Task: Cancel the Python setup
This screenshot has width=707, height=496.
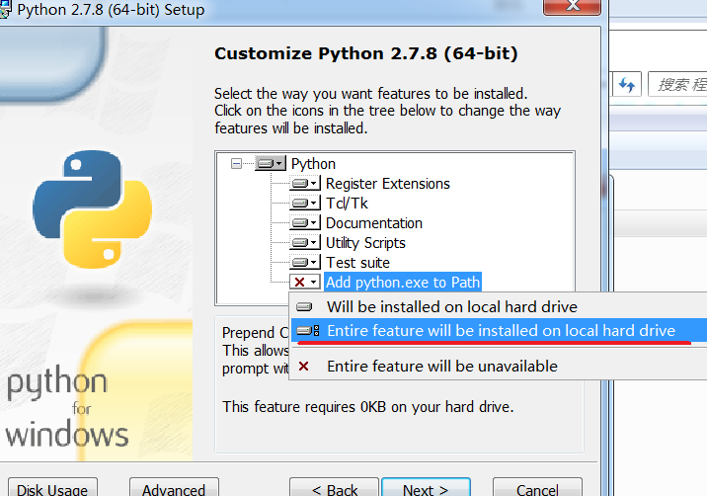Action: point(537,487)
